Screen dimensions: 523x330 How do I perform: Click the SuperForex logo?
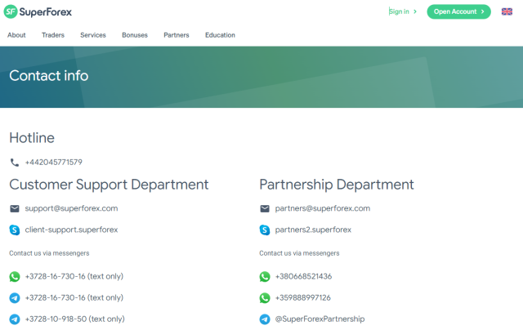(x=38, y=12)
